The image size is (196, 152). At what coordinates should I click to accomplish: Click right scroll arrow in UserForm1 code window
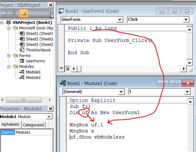pos(184,69)
